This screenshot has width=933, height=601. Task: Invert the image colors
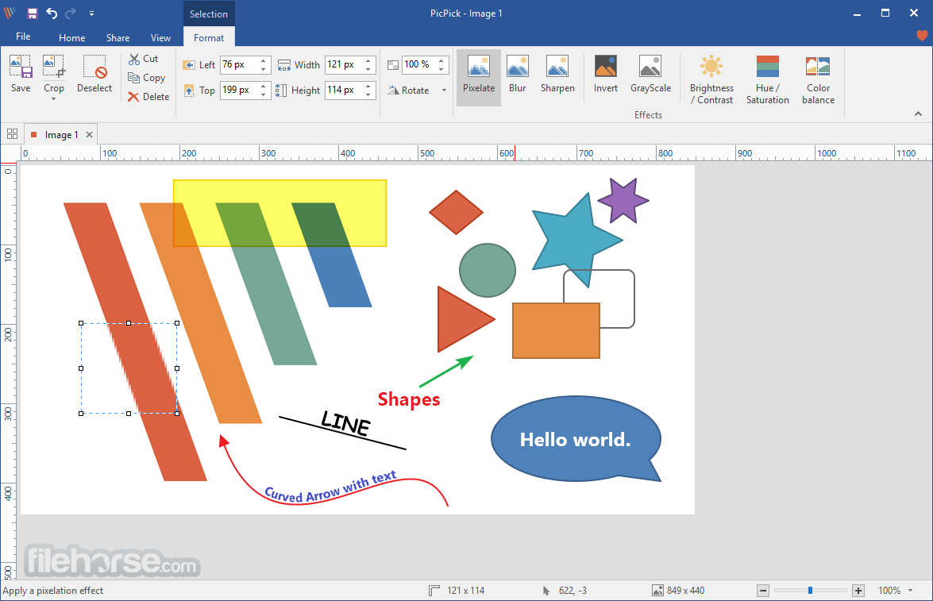click(606, 75)
